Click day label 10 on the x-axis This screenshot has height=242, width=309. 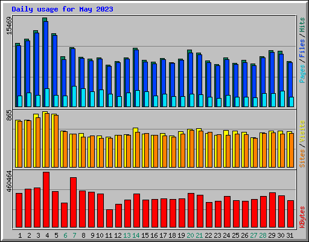coord(100,235)
